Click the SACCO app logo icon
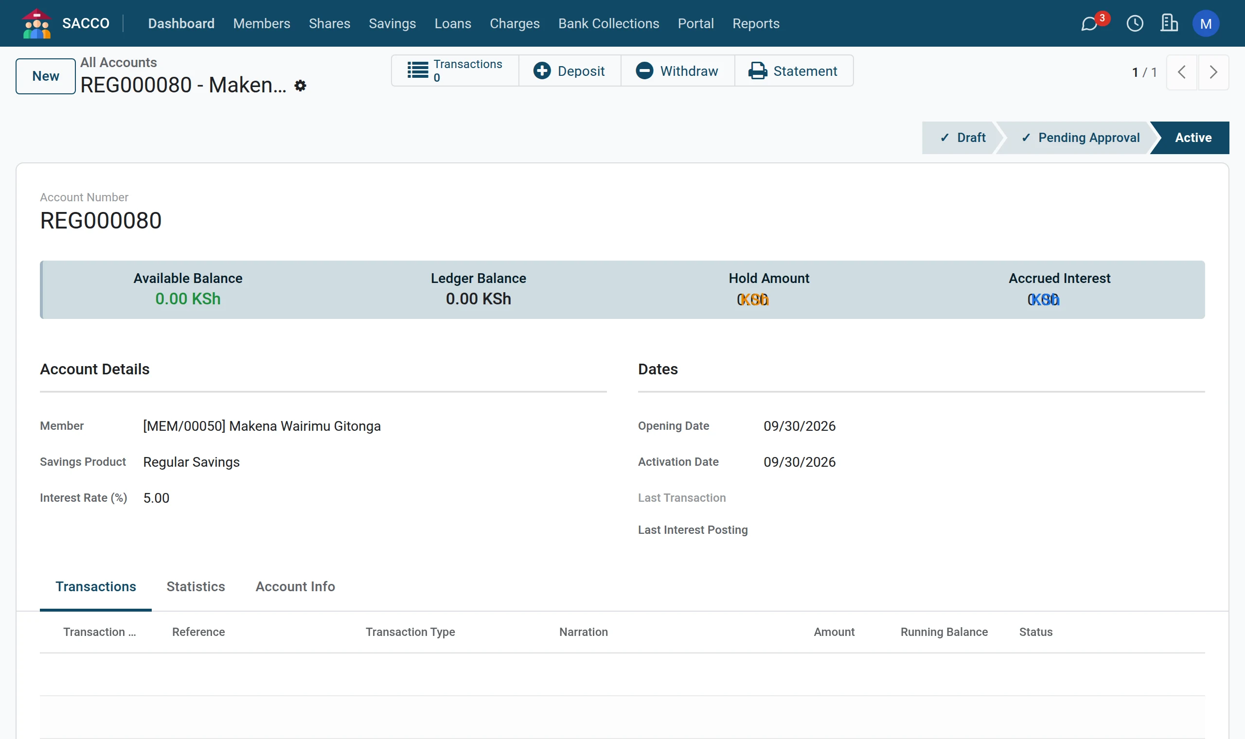 pyautogui.click(x=37, y=23)
